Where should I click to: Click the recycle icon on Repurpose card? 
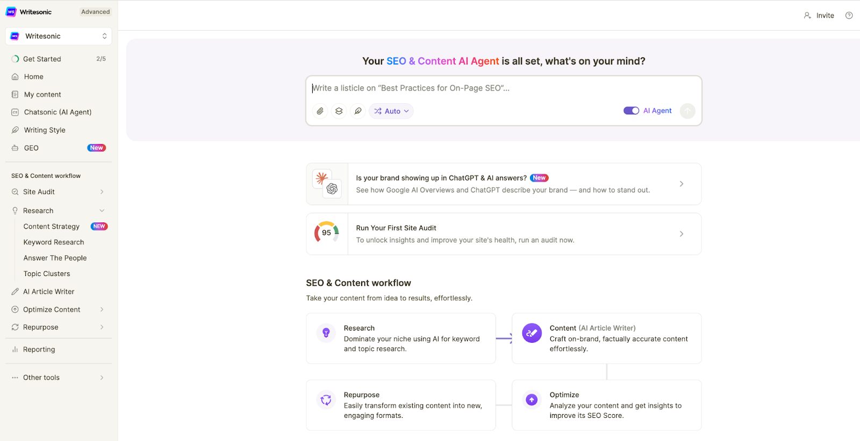tap(326, 400)
